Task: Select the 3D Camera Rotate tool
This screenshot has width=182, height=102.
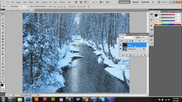Action: pyautogui.click(x=3, y=74)
